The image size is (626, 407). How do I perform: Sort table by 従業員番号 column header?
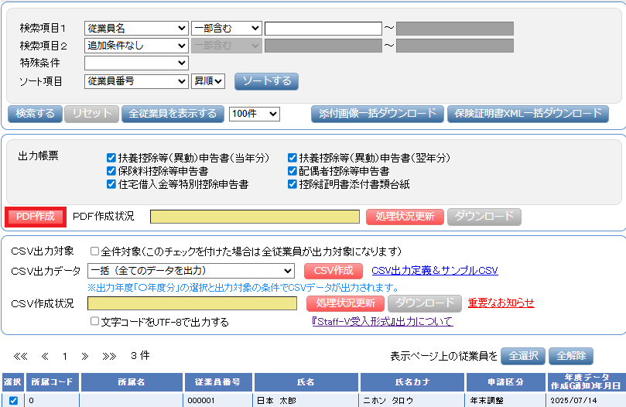coord(219,382)
